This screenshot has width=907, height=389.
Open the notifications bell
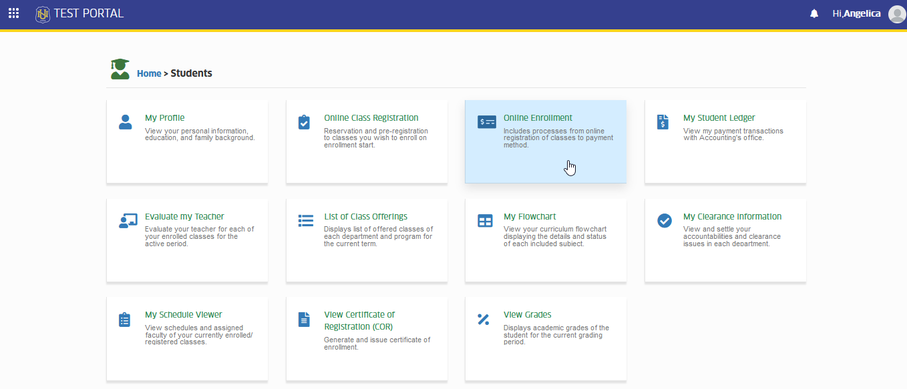[814, 13]
